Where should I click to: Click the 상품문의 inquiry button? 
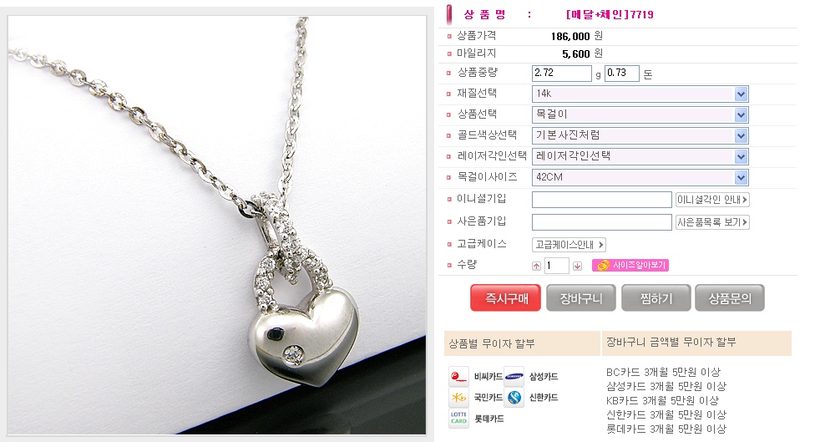coord(730,298)
